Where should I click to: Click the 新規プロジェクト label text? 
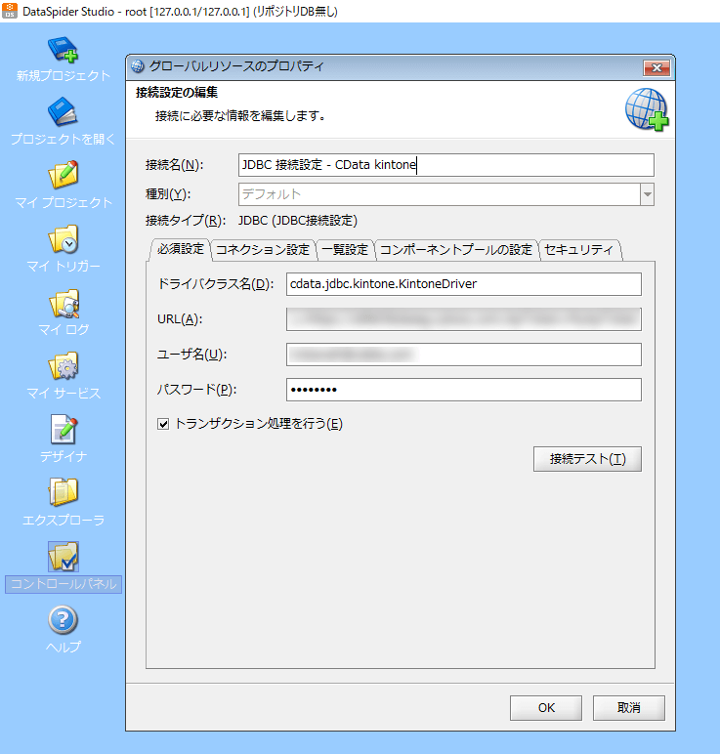point(63,75)
